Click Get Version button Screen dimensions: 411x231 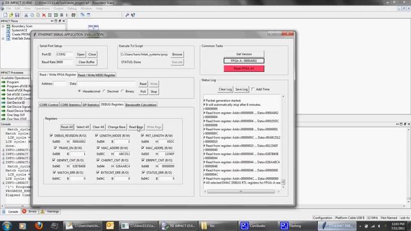244,54
